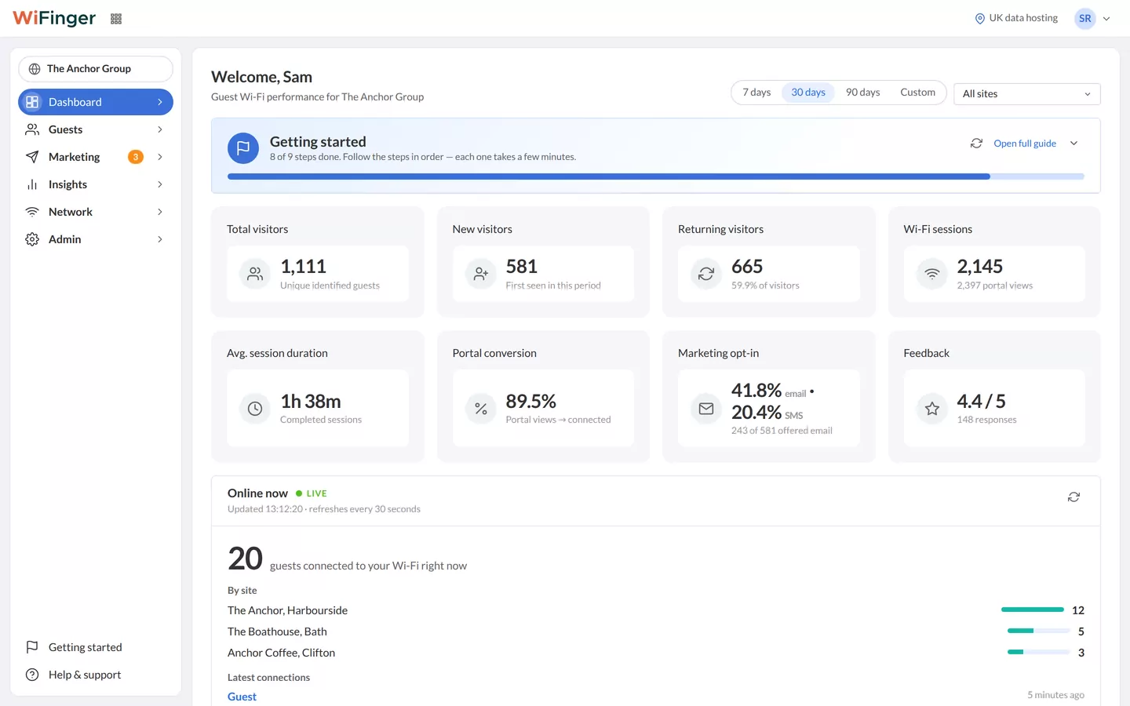Click the Guests people icon in sidebar

coord(32,129)
